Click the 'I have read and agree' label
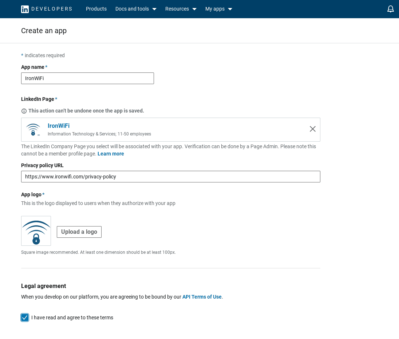The width and height of the screenshot is (399, 339). point(72,318)
